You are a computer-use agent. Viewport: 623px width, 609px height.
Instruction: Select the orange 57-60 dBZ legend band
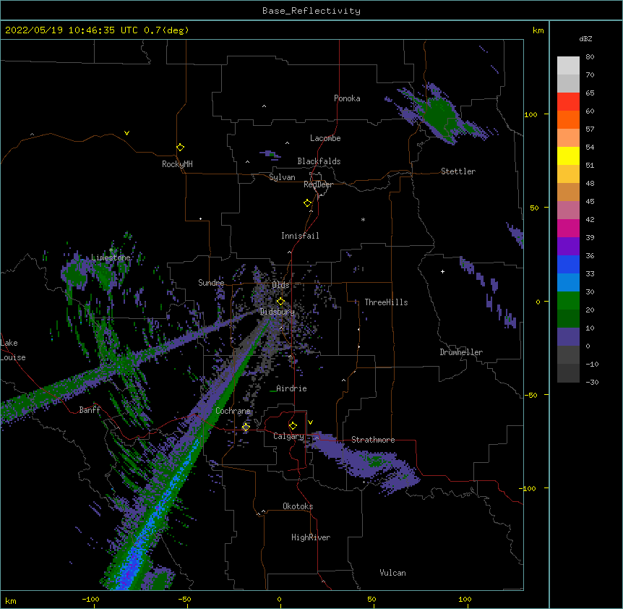pos(568,119)
